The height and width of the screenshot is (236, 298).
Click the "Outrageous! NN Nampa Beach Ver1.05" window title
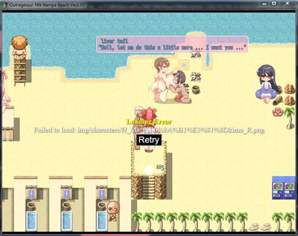click(47, 5)
